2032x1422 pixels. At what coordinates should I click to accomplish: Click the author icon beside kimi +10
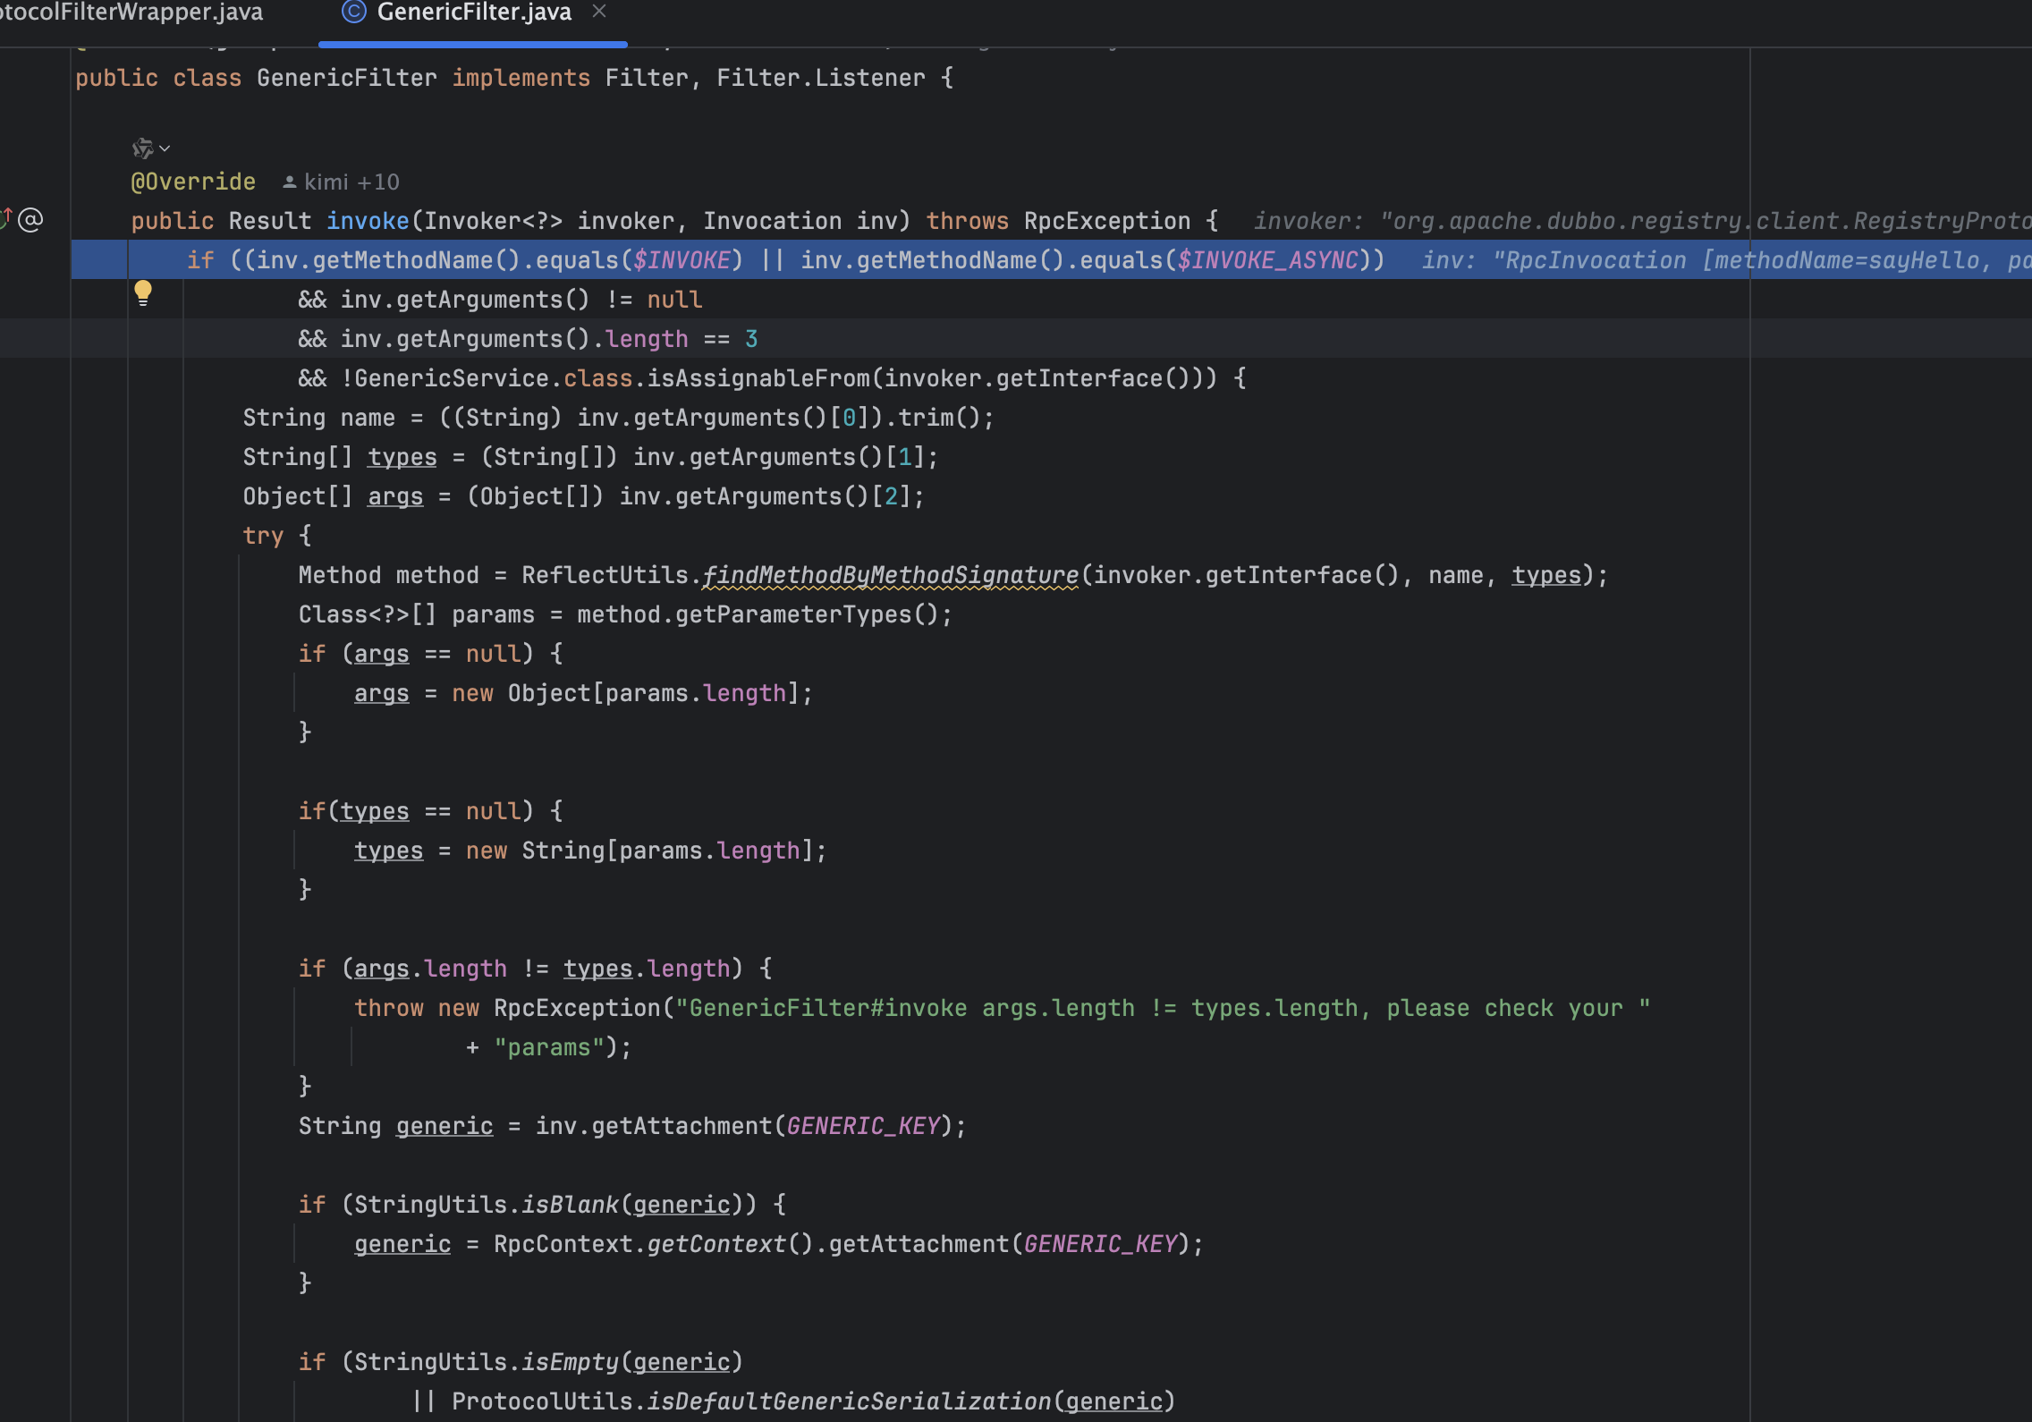click(290, 182)
